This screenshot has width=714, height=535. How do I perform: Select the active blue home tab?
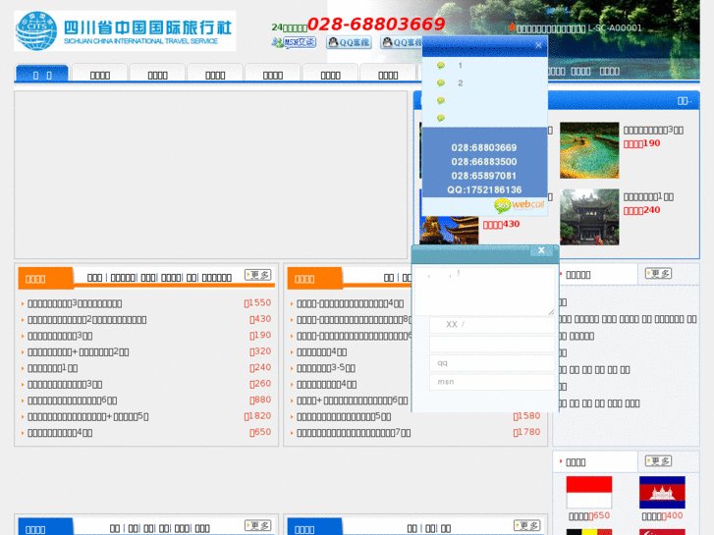click(x=42, y=74)
